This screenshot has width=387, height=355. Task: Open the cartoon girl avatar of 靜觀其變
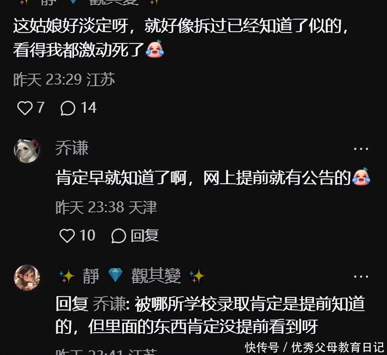pos(27,277)
